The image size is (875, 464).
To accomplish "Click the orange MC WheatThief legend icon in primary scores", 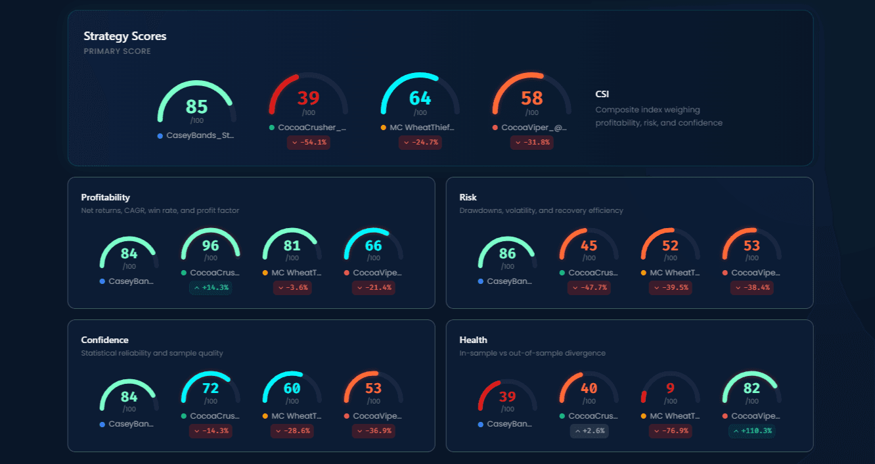I will pyautogui.click(x=384, y=126).
